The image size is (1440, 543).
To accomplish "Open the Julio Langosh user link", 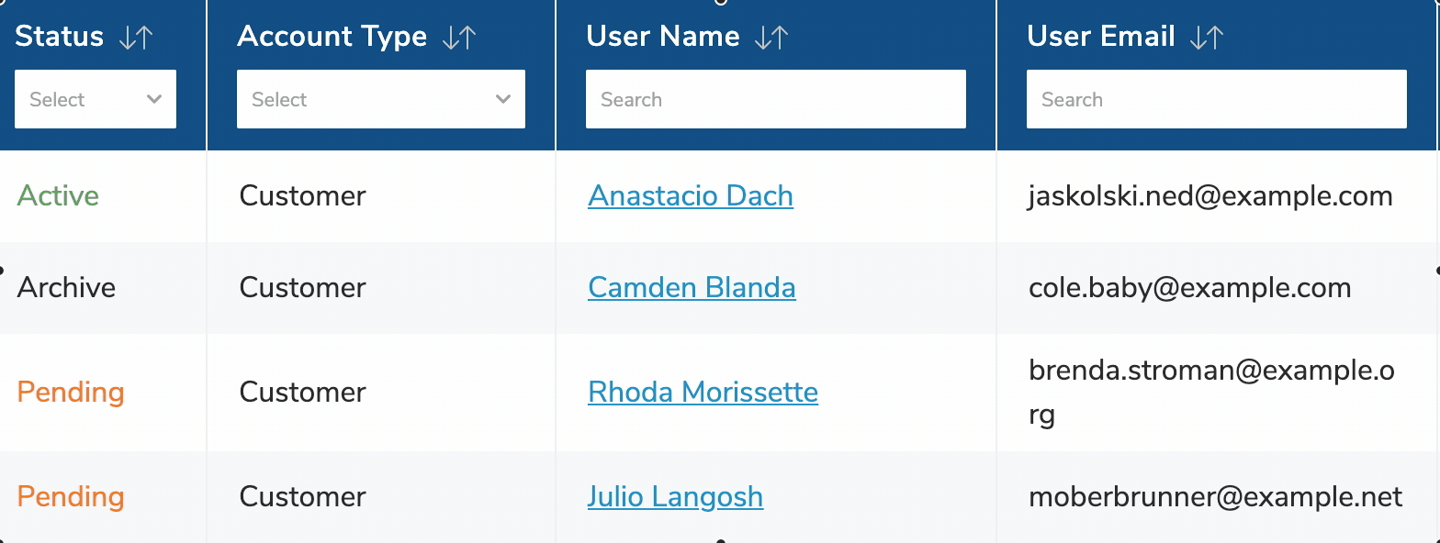I will point(675,496).
